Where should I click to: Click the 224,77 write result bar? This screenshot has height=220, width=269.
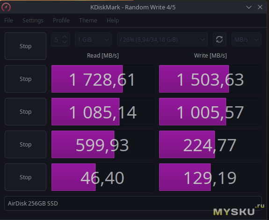[210, 145]
